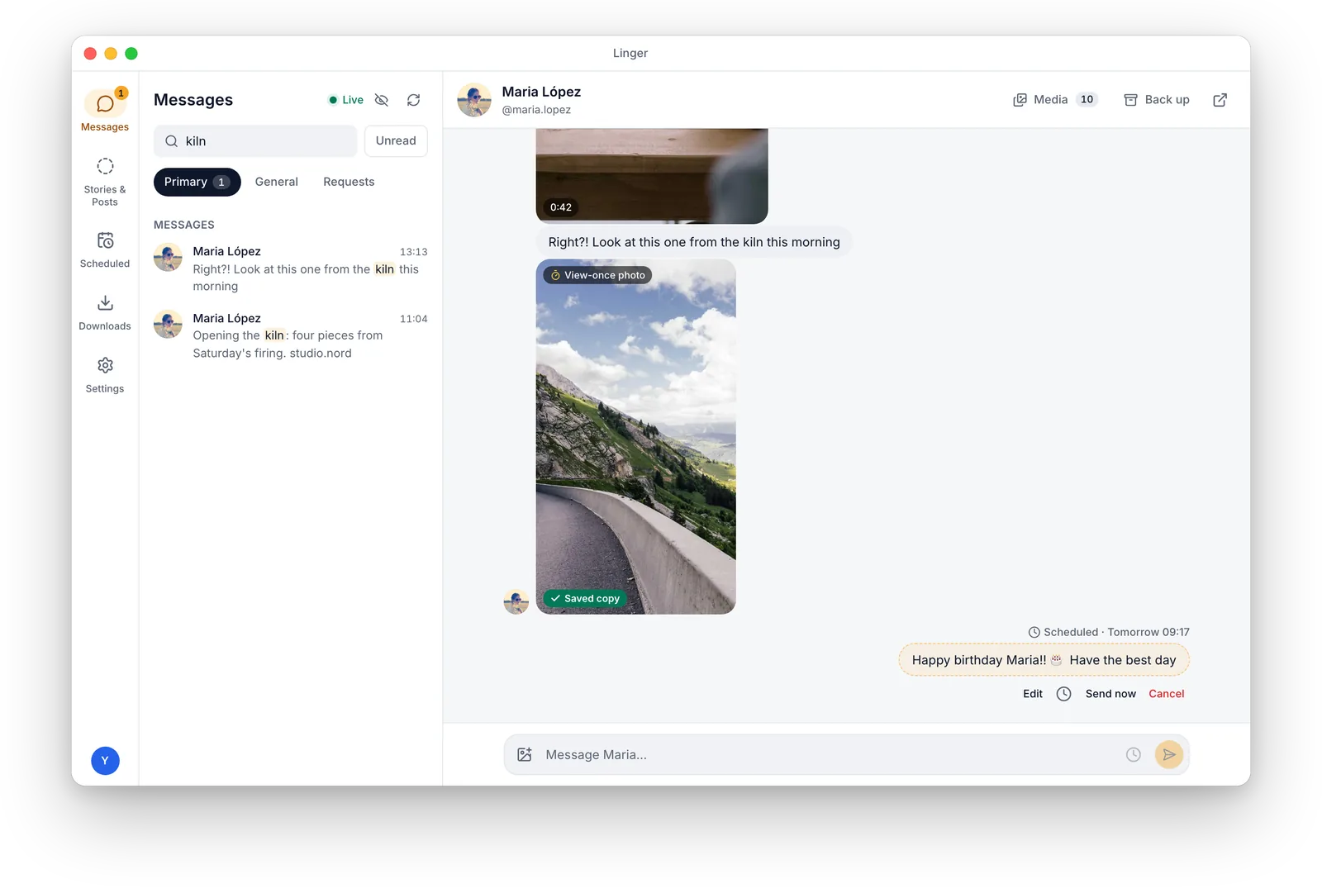
Task: Open the view-once mountain road photo
Action: click(636, 437)
